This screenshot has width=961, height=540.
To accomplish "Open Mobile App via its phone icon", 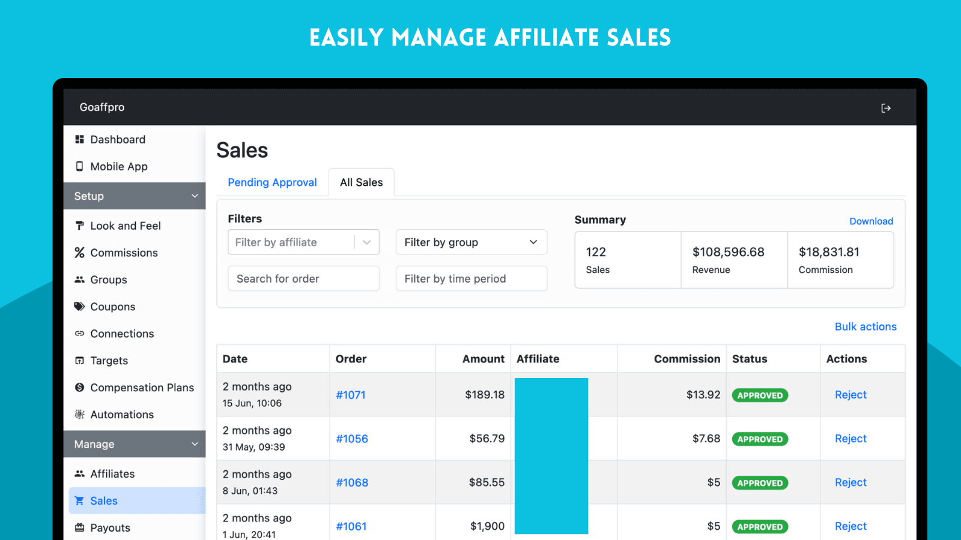I will pos(80,166).
